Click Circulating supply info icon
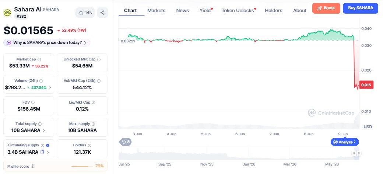Viewport: 383px width, 174px height. (42, 145)
